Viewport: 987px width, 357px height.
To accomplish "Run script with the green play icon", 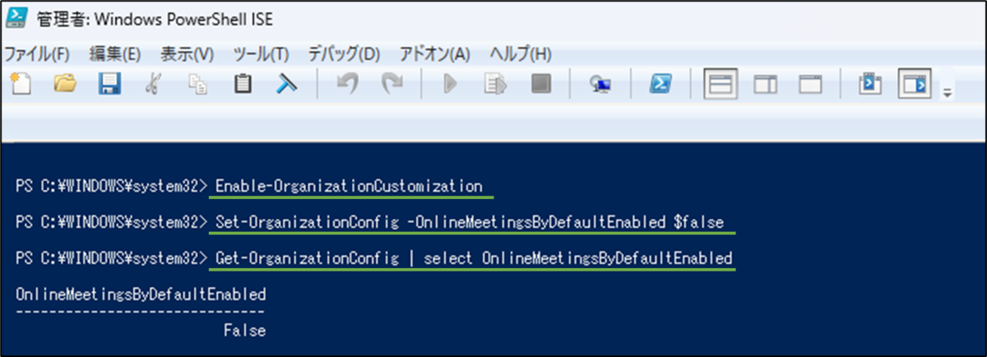I will [x=450, y=84].
